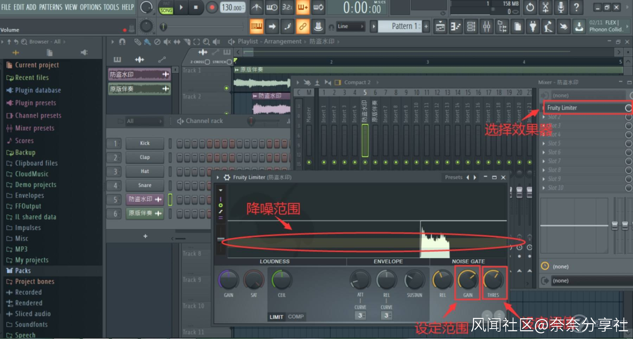
Task: Open the OPTIONS menu
Action: pyautogui.click(x=90, y=7)
